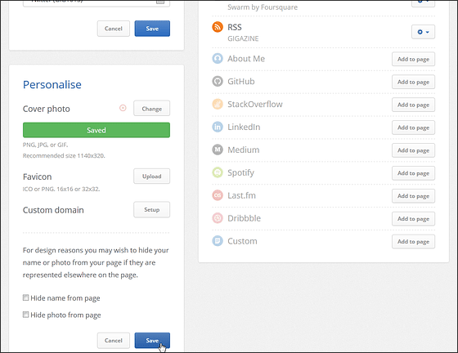Add Medium to page
This screenshot has height=353, width=458.
coord(413,150)
